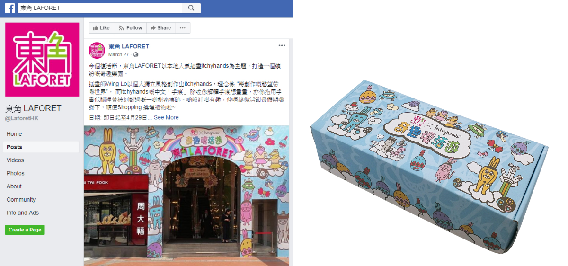Follow the page via Follow button

pos(130,28)
